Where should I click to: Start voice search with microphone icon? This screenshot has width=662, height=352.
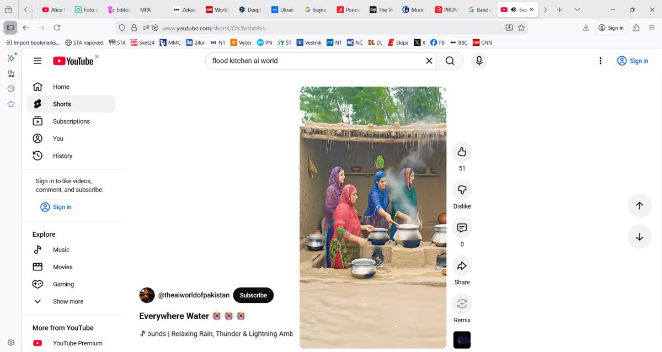479,61
